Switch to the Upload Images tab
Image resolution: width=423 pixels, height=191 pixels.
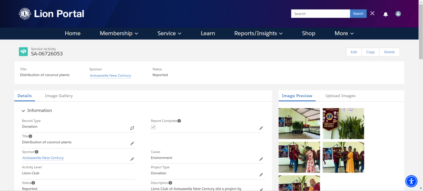point(340,96)
